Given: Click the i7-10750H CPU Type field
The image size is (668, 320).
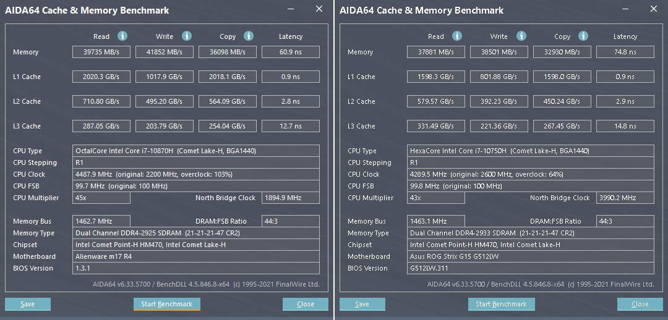Looking at the screenshot, I should coord(531,151).
